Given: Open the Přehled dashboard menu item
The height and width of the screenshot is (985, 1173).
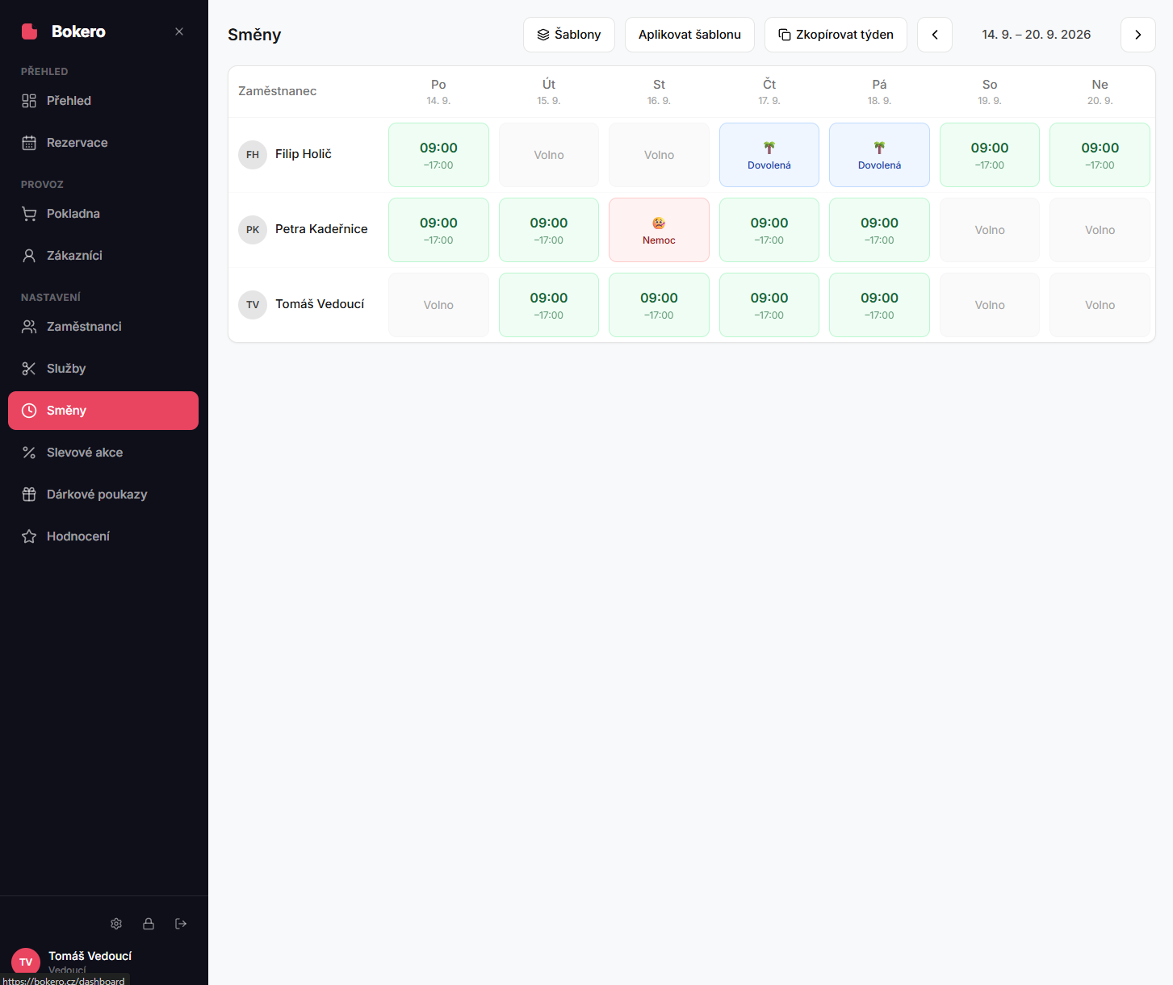Looking at the screenshot, I should (103, 101).
